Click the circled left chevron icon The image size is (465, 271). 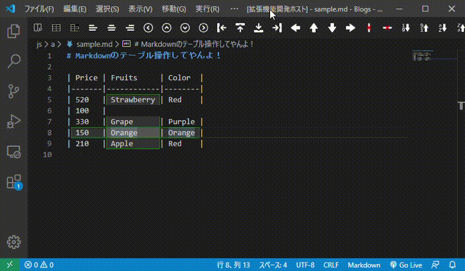(x=148, y=28)
